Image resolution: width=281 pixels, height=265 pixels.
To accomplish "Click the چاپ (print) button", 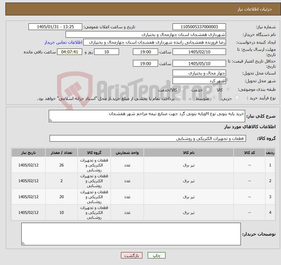I will pos(156,255).
